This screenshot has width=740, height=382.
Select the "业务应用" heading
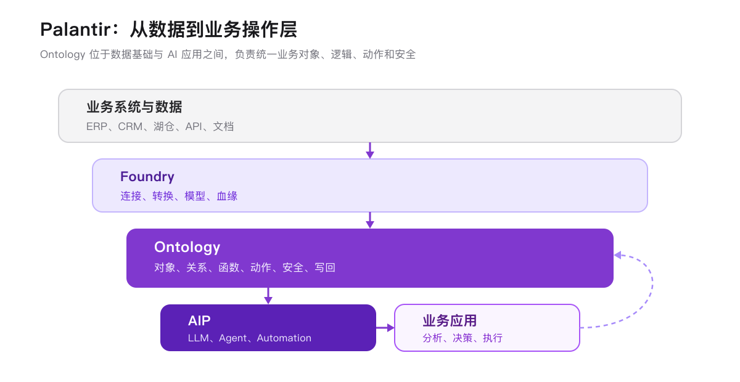tap(450, 320)
